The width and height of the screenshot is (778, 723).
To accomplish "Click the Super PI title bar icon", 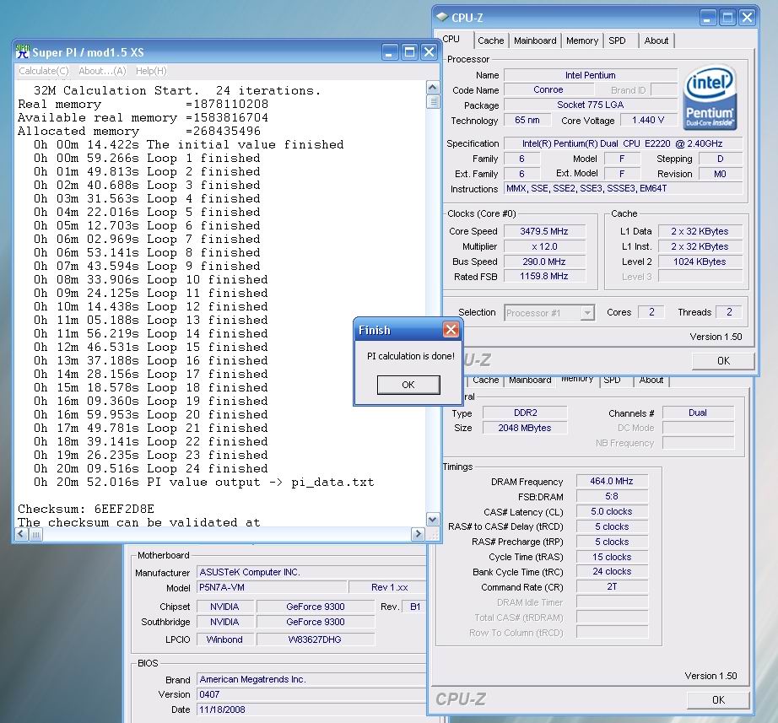I will point(22,51).
